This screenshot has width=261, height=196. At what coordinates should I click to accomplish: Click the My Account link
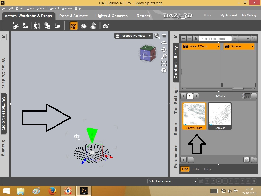(229, 15)
